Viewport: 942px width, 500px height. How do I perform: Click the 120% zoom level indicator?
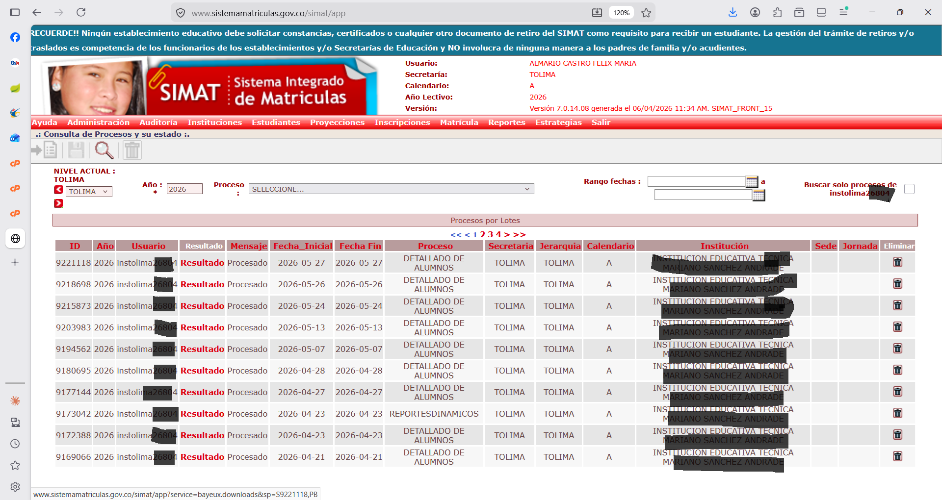pos(621,13)
